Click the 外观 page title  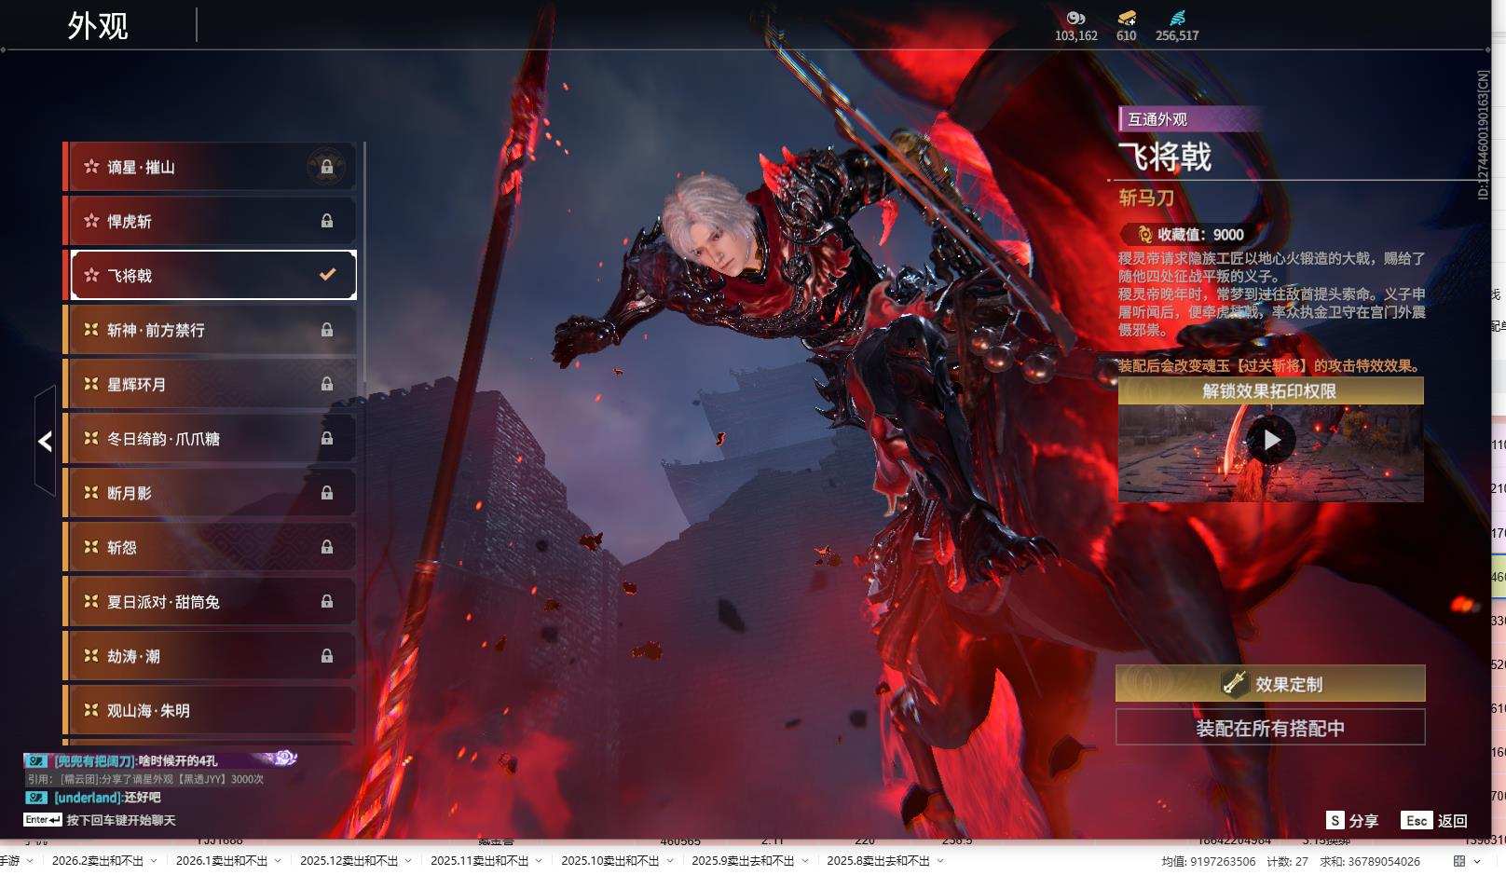pos(98,25)
